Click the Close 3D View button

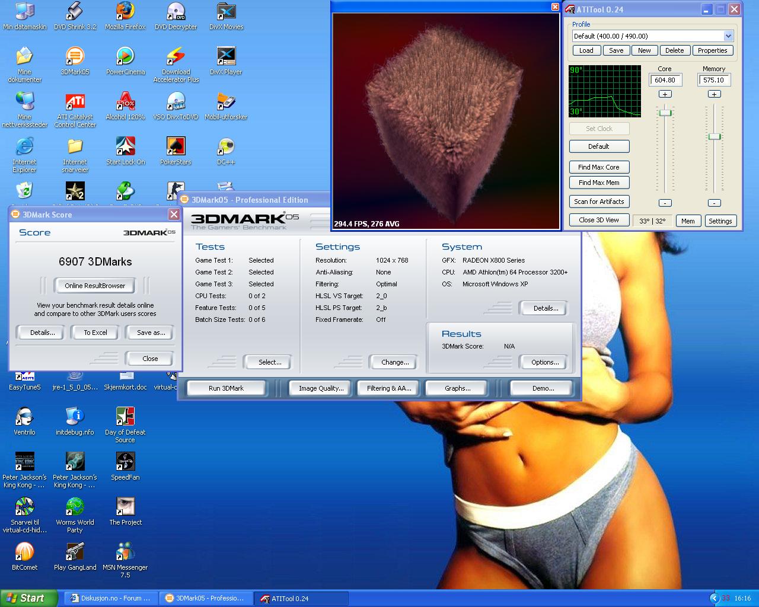[599, 220]
